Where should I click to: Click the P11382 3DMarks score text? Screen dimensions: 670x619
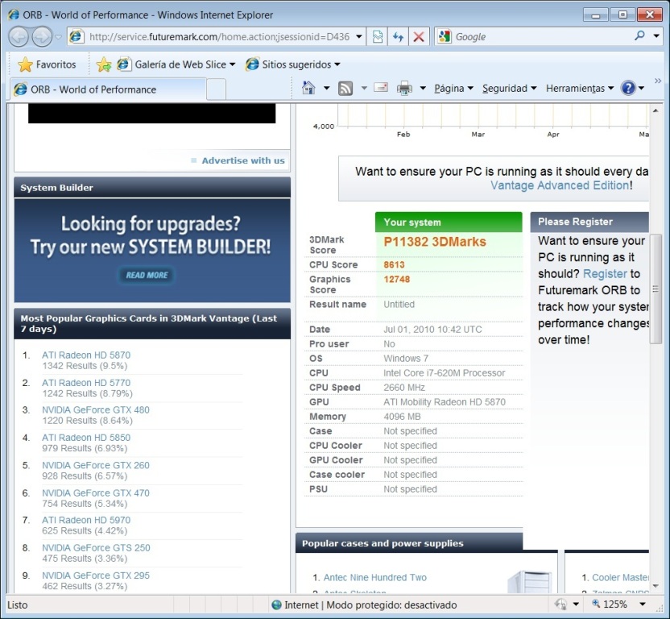tap(435, 242)
